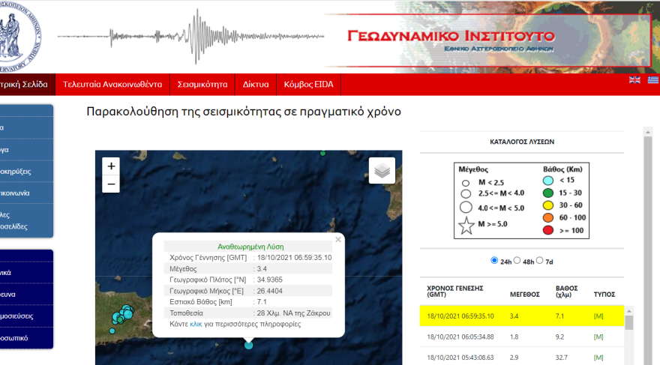Click the Γεωδυναμικό Ινστιτούτο banner title
Viewport: 660px width, 365px height.
(x=451, y=36)
